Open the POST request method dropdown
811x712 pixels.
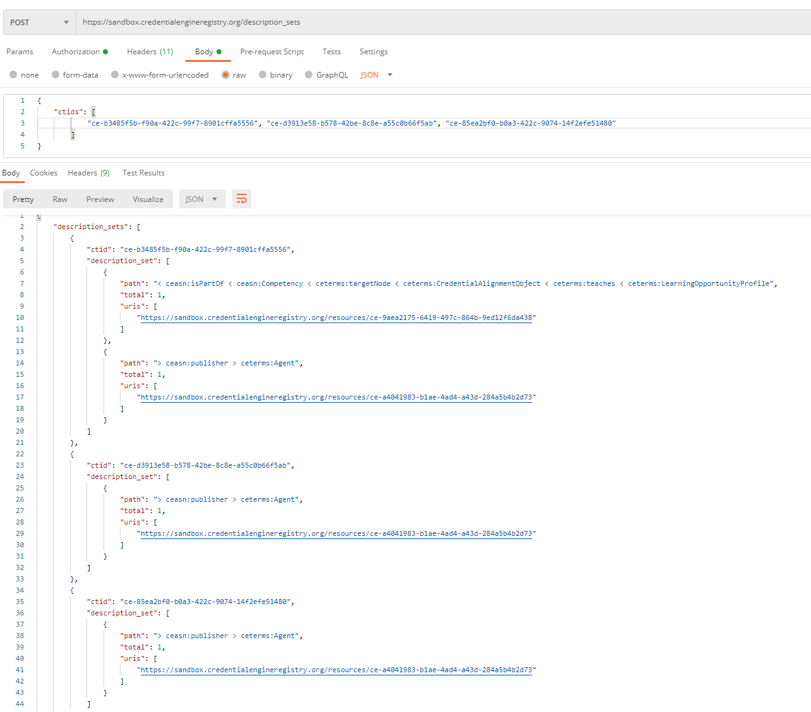[38, 21]
